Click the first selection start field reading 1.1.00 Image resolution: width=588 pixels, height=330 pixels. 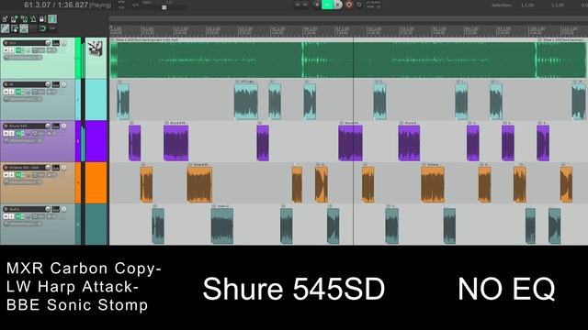point(527,5)
